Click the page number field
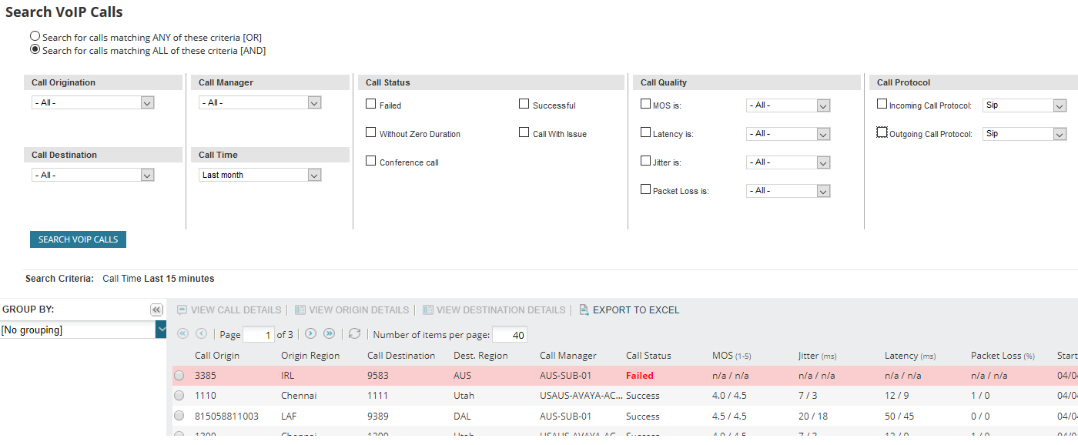This screenshot has width=1078, height=445. [259, 334]
